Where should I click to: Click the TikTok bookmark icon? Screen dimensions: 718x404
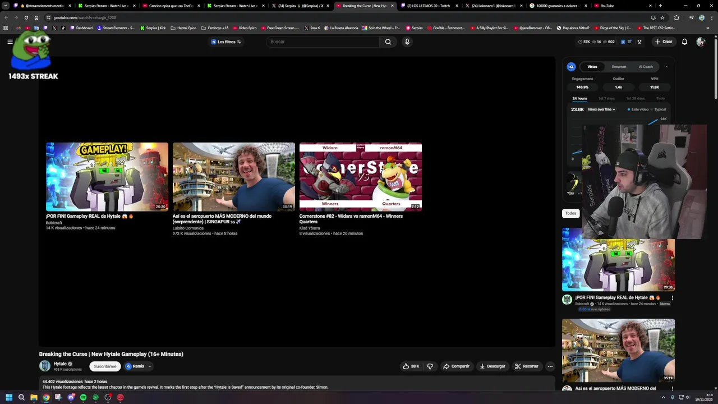63,27
